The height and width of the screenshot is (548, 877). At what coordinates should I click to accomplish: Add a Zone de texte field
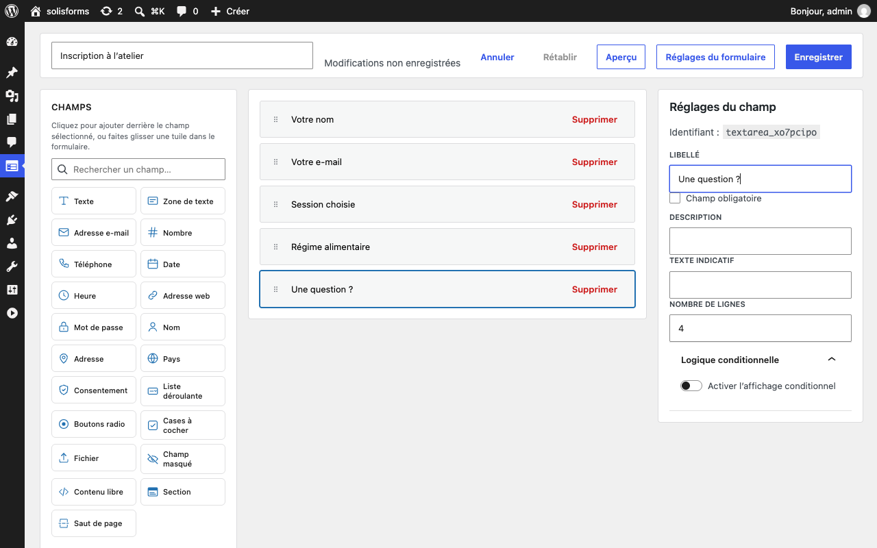[x=183, y=201]
